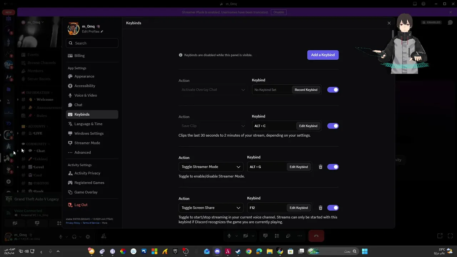Click Log Out in settings sidebar
Viewport: 457px width, 257px height.
click(x=92, y=205)
